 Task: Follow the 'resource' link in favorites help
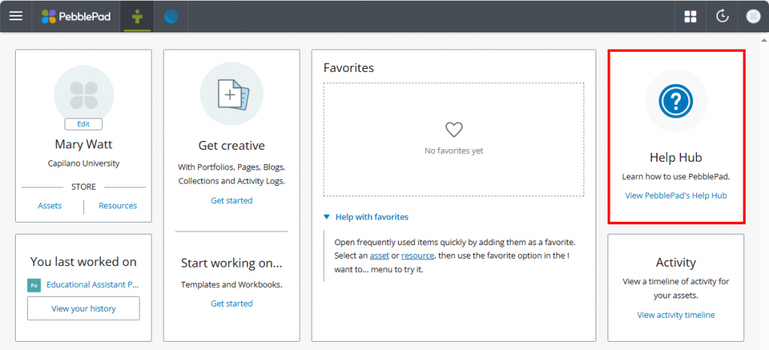tap(418, 256)
